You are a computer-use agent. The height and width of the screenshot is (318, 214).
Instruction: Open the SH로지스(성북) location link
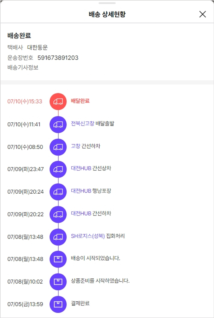[x=88, y=236]
